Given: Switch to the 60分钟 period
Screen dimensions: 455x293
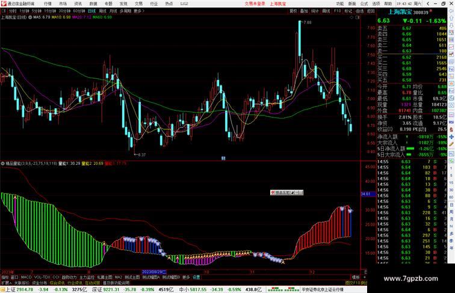Looking at the screenshot, I should 79,11.
